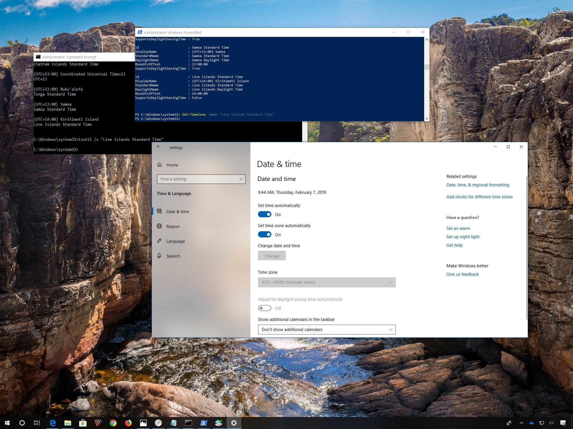Click the Change date and time button
Image resolution: width=573 pixels, height=429 pixels.
pyautogui.click(x=271, y=256)
